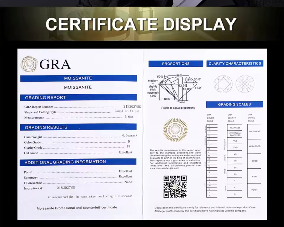Screen dimensions: 284x227
Task: Click report number 218203788 in the Grading Report
Action: (x=132, y=107)
